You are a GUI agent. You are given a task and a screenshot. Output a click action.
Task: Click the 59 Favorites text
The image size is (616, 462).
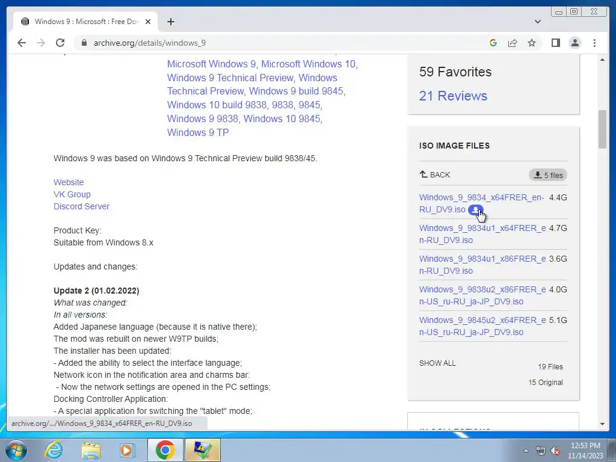[x=455, y=72]
